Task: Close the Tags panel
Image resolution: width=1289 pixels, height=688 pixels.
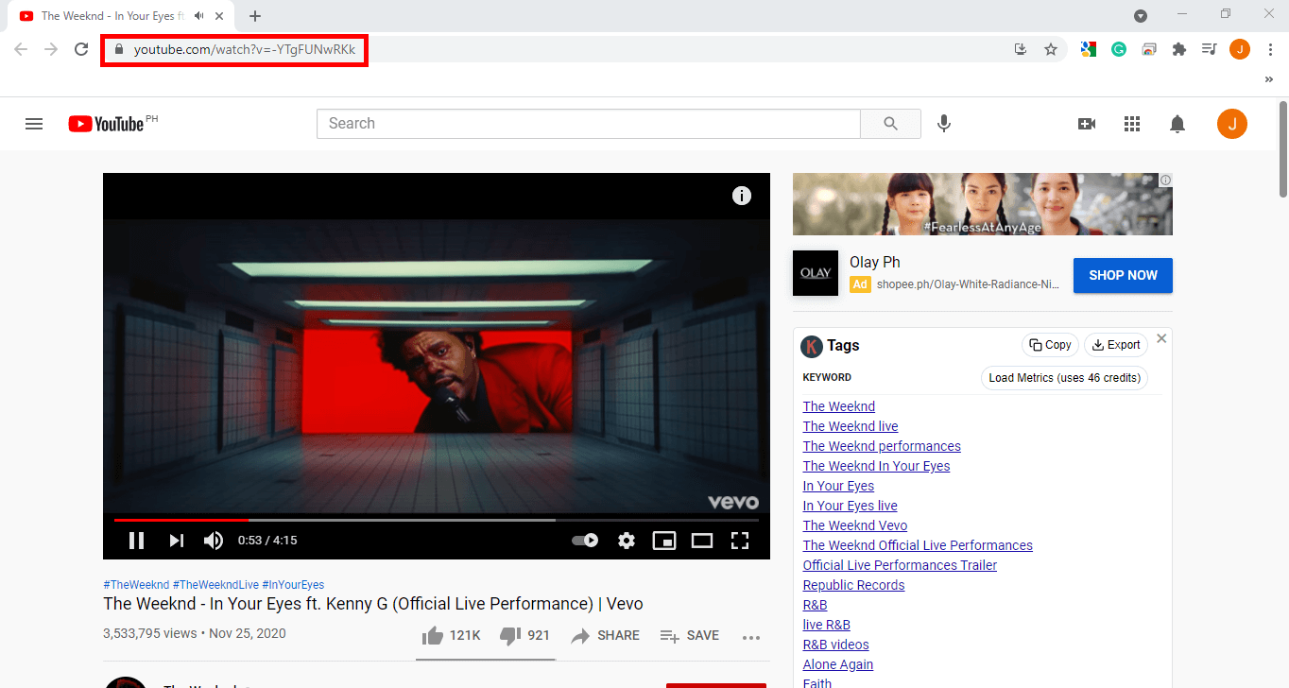Action: point(1161,338)
